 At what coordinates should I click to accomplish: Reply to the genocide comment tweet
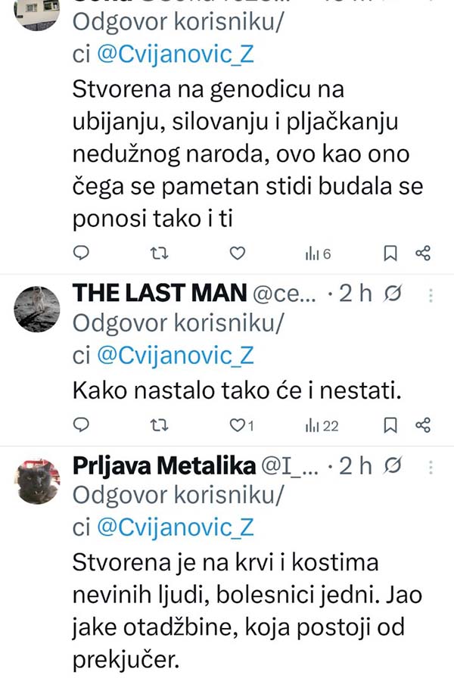[81, 253]
